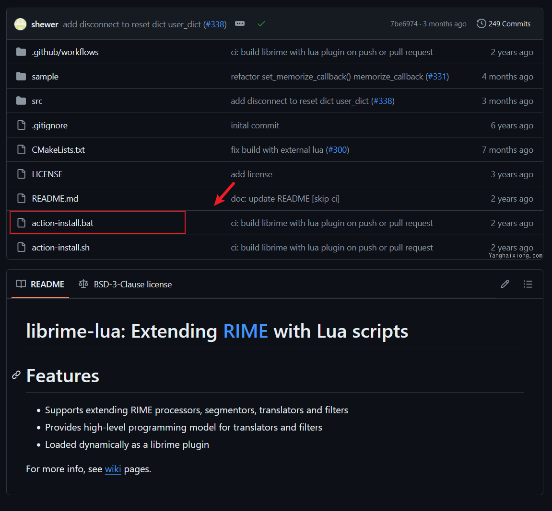
Task: Open pull request #300 link
Action: [x=337, y=150]
